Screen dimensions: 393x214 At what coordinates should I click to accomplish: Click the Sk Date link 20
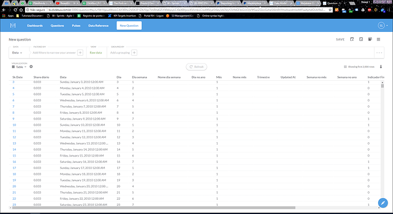(x=14, y=186)
